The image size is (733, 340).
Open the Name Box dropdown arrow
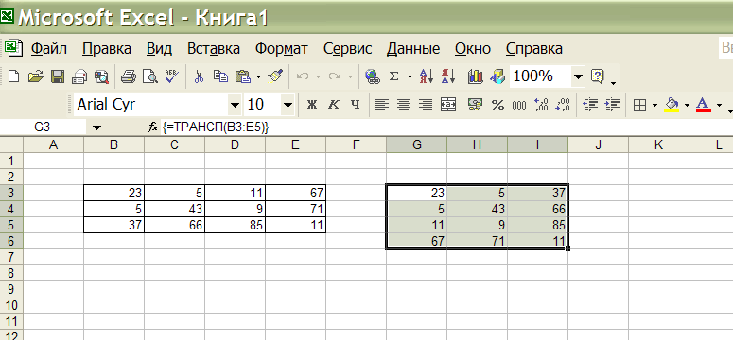pos(96,127)
